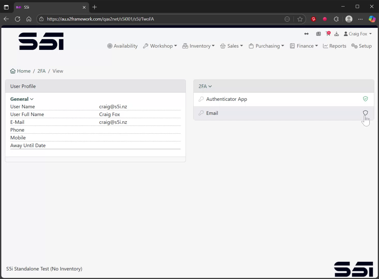
Task: Toggle the double-arrow width icon
Action: pos(306,34)
